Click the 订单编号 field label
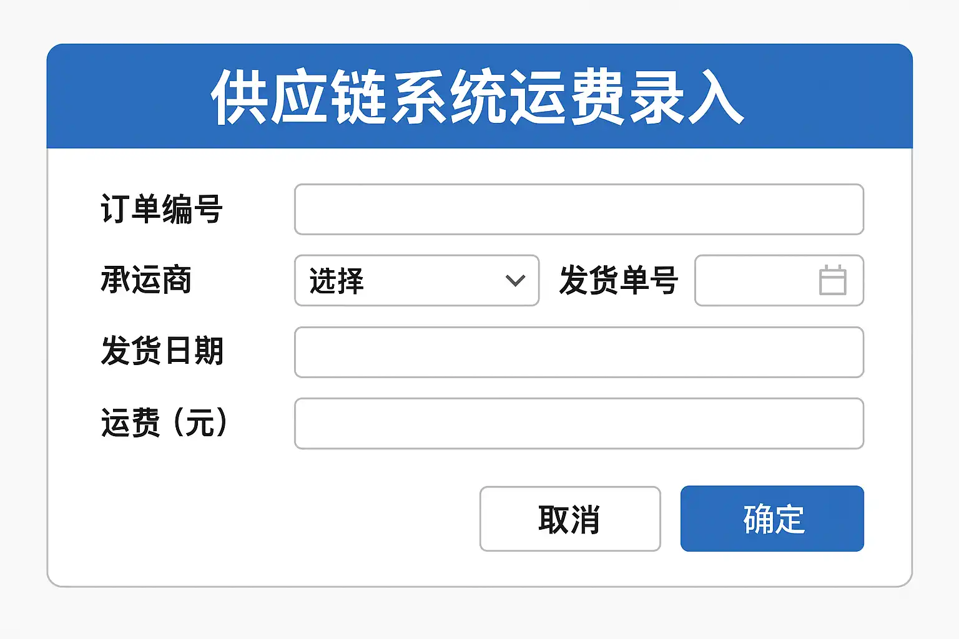Image resolution: width=959 pixels, height=639 pixels. click(x=161, y=210)
